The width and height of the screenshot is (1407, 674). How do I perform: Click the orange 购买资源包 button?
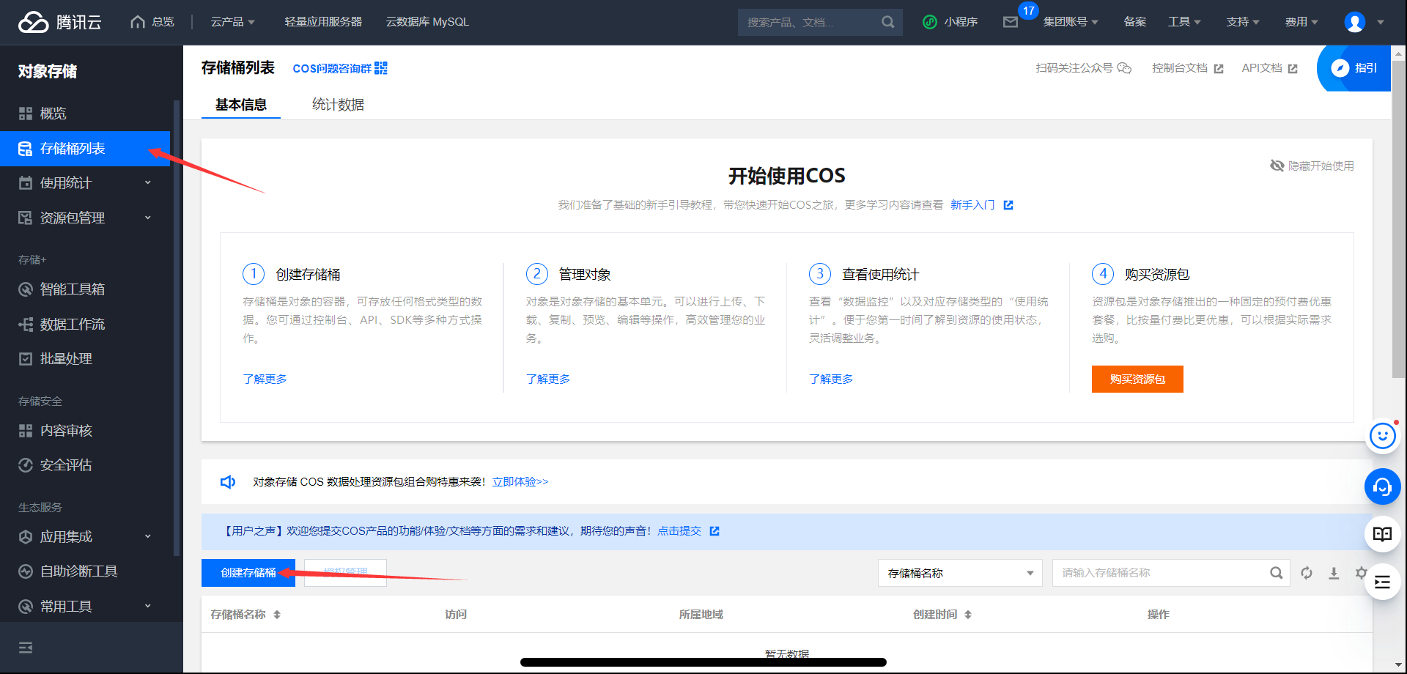point(1137,379)
